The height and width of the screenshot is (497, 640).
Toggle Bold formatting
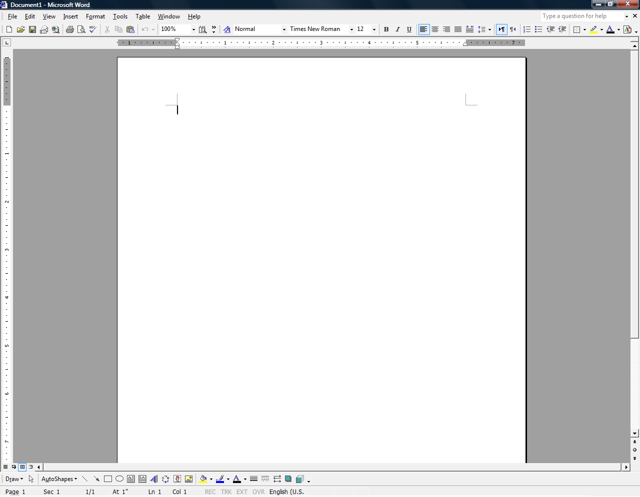click(386, 29)
